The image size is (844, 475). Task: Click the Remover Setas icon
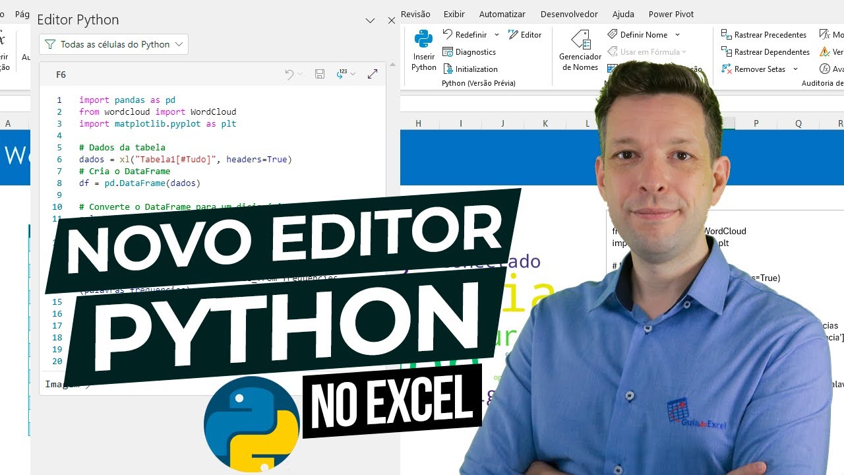tap(726, 69)
